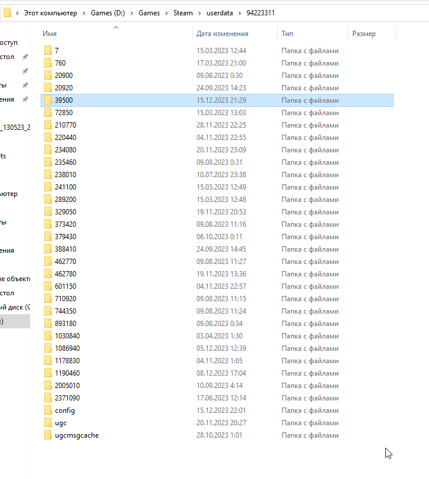Image resolution: width=429 pixels, height=479 pixels.
Task: Click the address bar folder icon
Action: pos(7,13)
